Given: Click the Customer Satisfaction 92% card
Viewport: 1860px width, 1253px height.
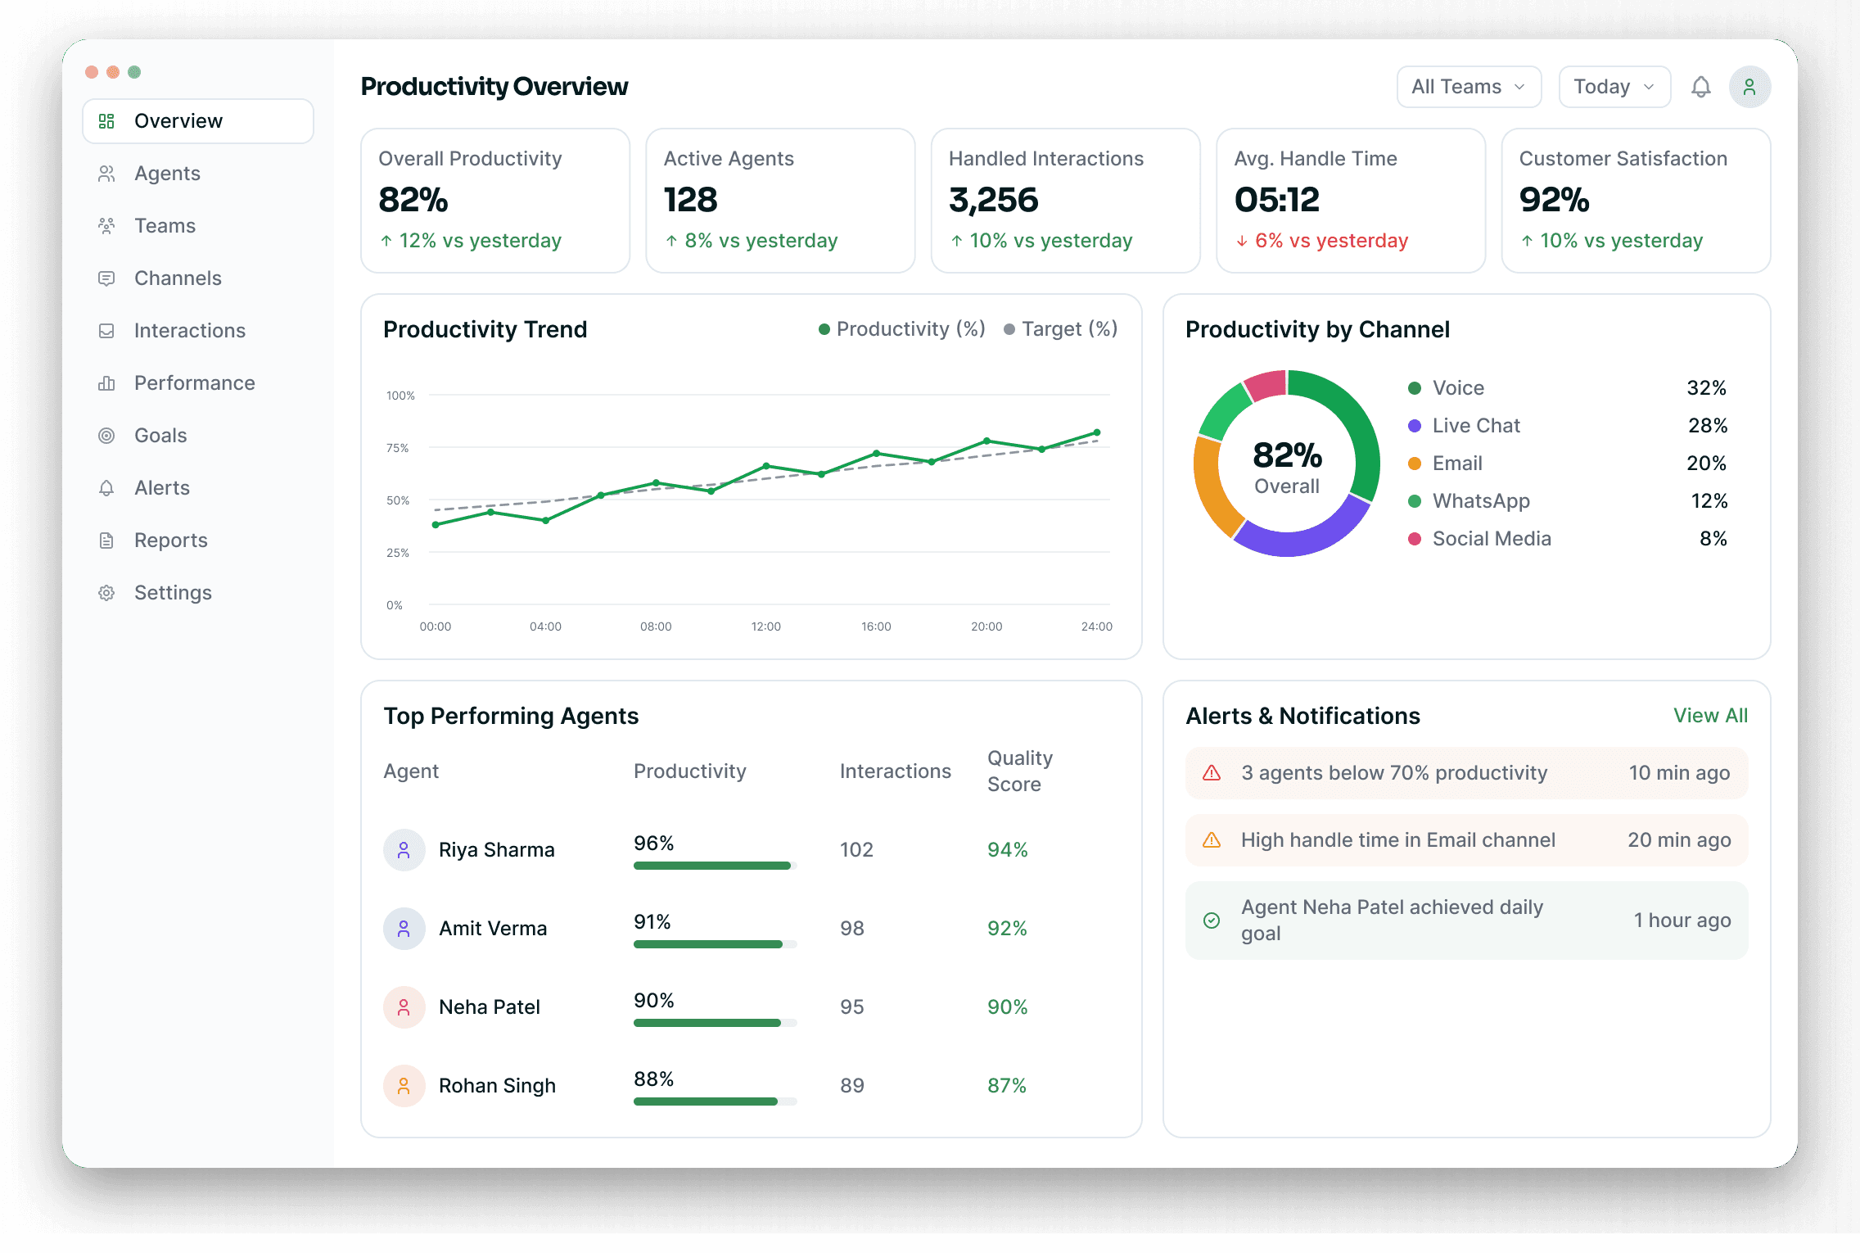Looking at the screenshot, I should 1636,201.
